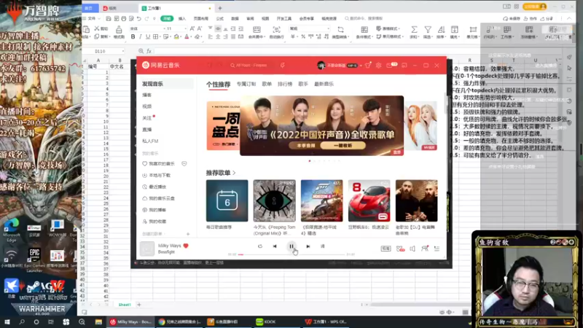Open the audio effects icon in player bar
Screen dimensions: 583x328
[x=400, y=249]
